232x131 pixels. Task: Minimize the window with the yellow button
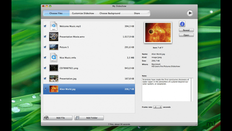(47, 6)
